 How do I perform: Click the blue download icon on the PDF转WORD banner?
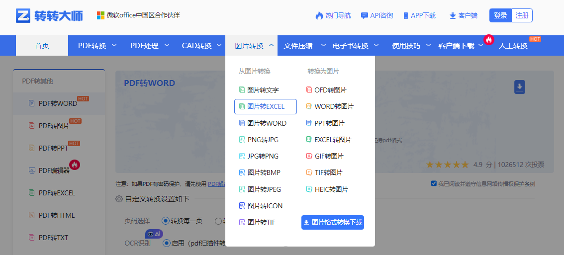[x=519, y=87]
